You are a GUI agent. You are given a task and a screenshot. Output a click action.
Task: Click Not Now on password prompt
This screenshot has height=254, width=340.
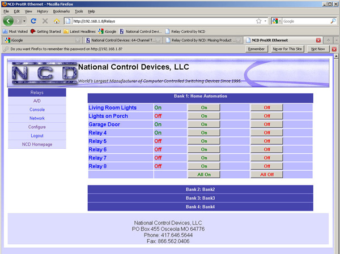pos(318,49)
